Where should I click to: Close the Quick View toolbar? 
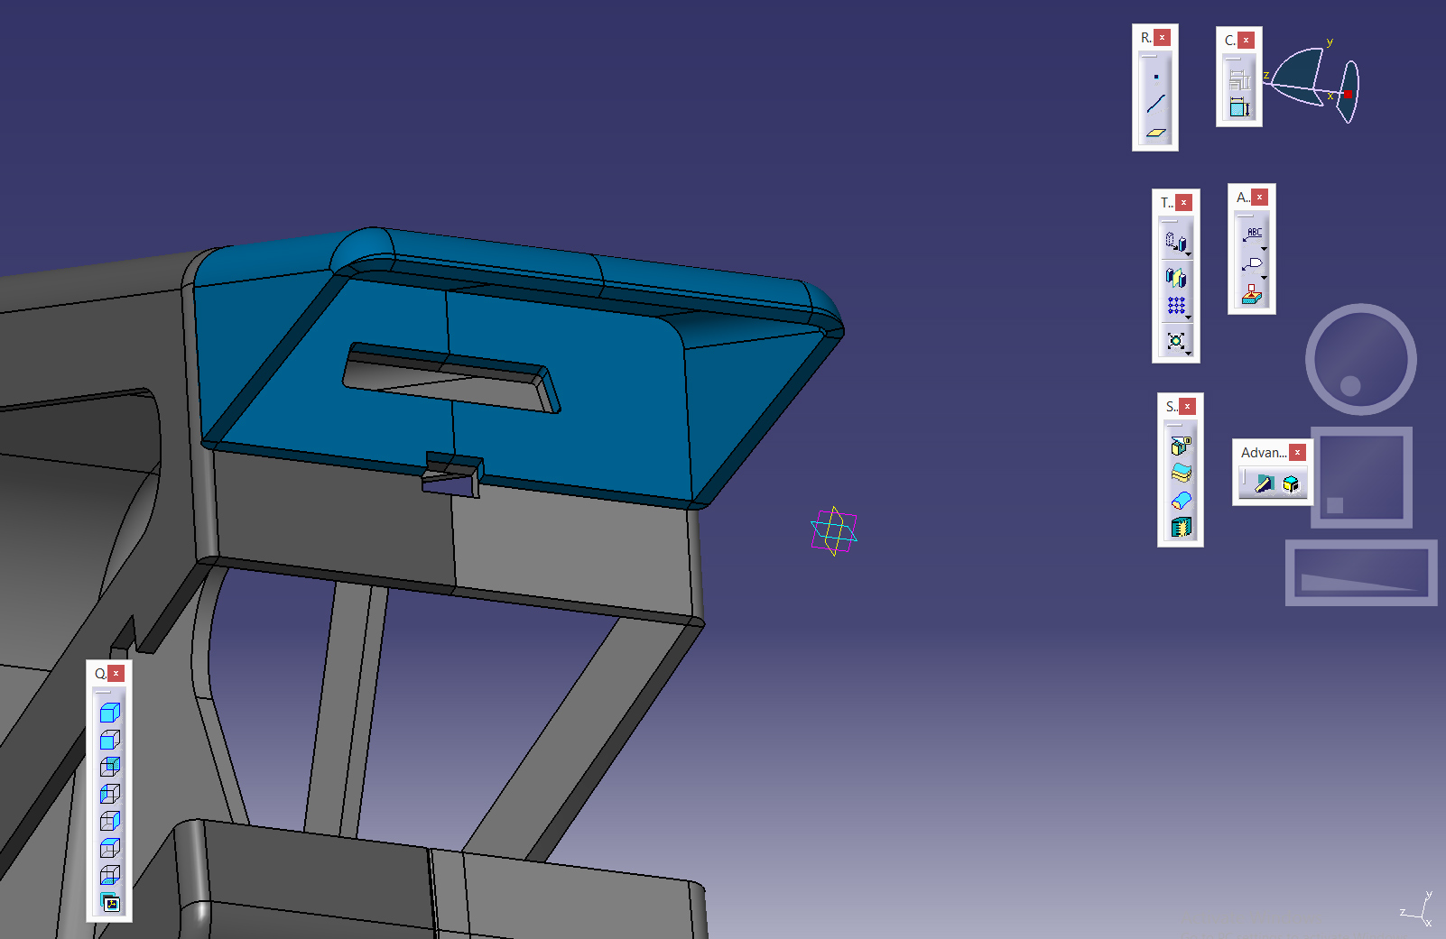coord(116,674)
